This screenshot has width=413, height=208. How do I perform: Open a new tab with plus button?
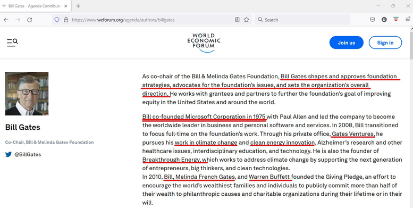(x=78, y=6)
